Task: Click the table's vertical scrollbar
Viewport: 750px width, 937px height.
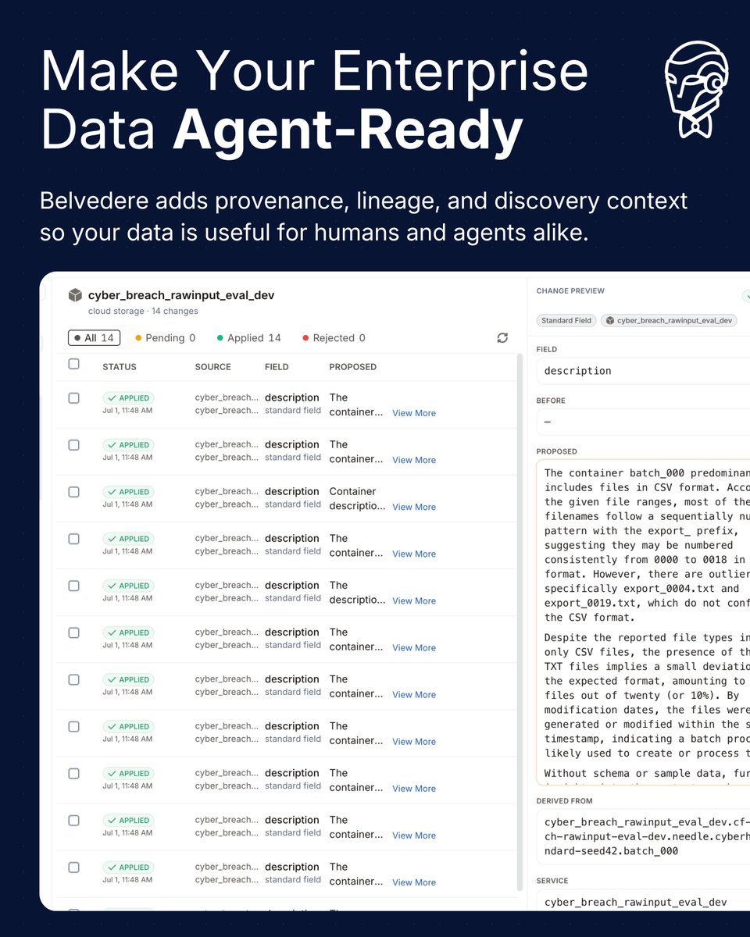Action: click(520, 622)
